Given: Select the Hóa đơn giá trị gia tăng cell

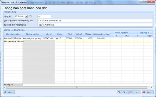Looking at the screenshot, I should [32, 38].
